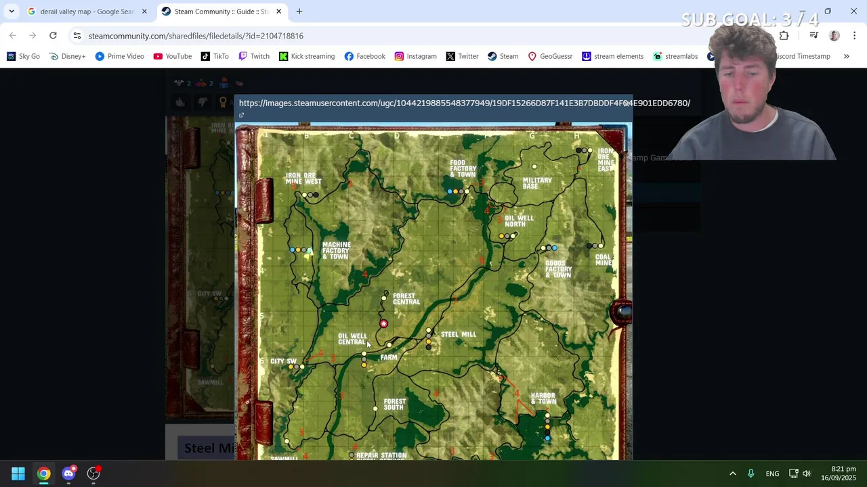Close the Steam Community Guide tab

coord(278,11)
